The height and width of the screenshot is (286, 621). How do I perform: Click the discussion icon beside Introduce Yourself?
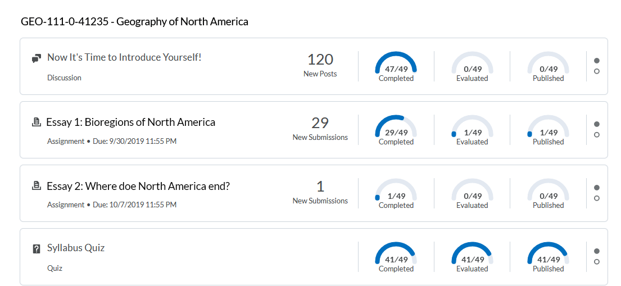point(37,58)
